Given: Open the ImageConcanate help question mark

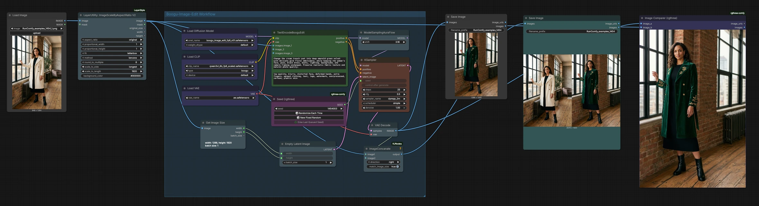Looking at the screenshot, I should 400,149.
